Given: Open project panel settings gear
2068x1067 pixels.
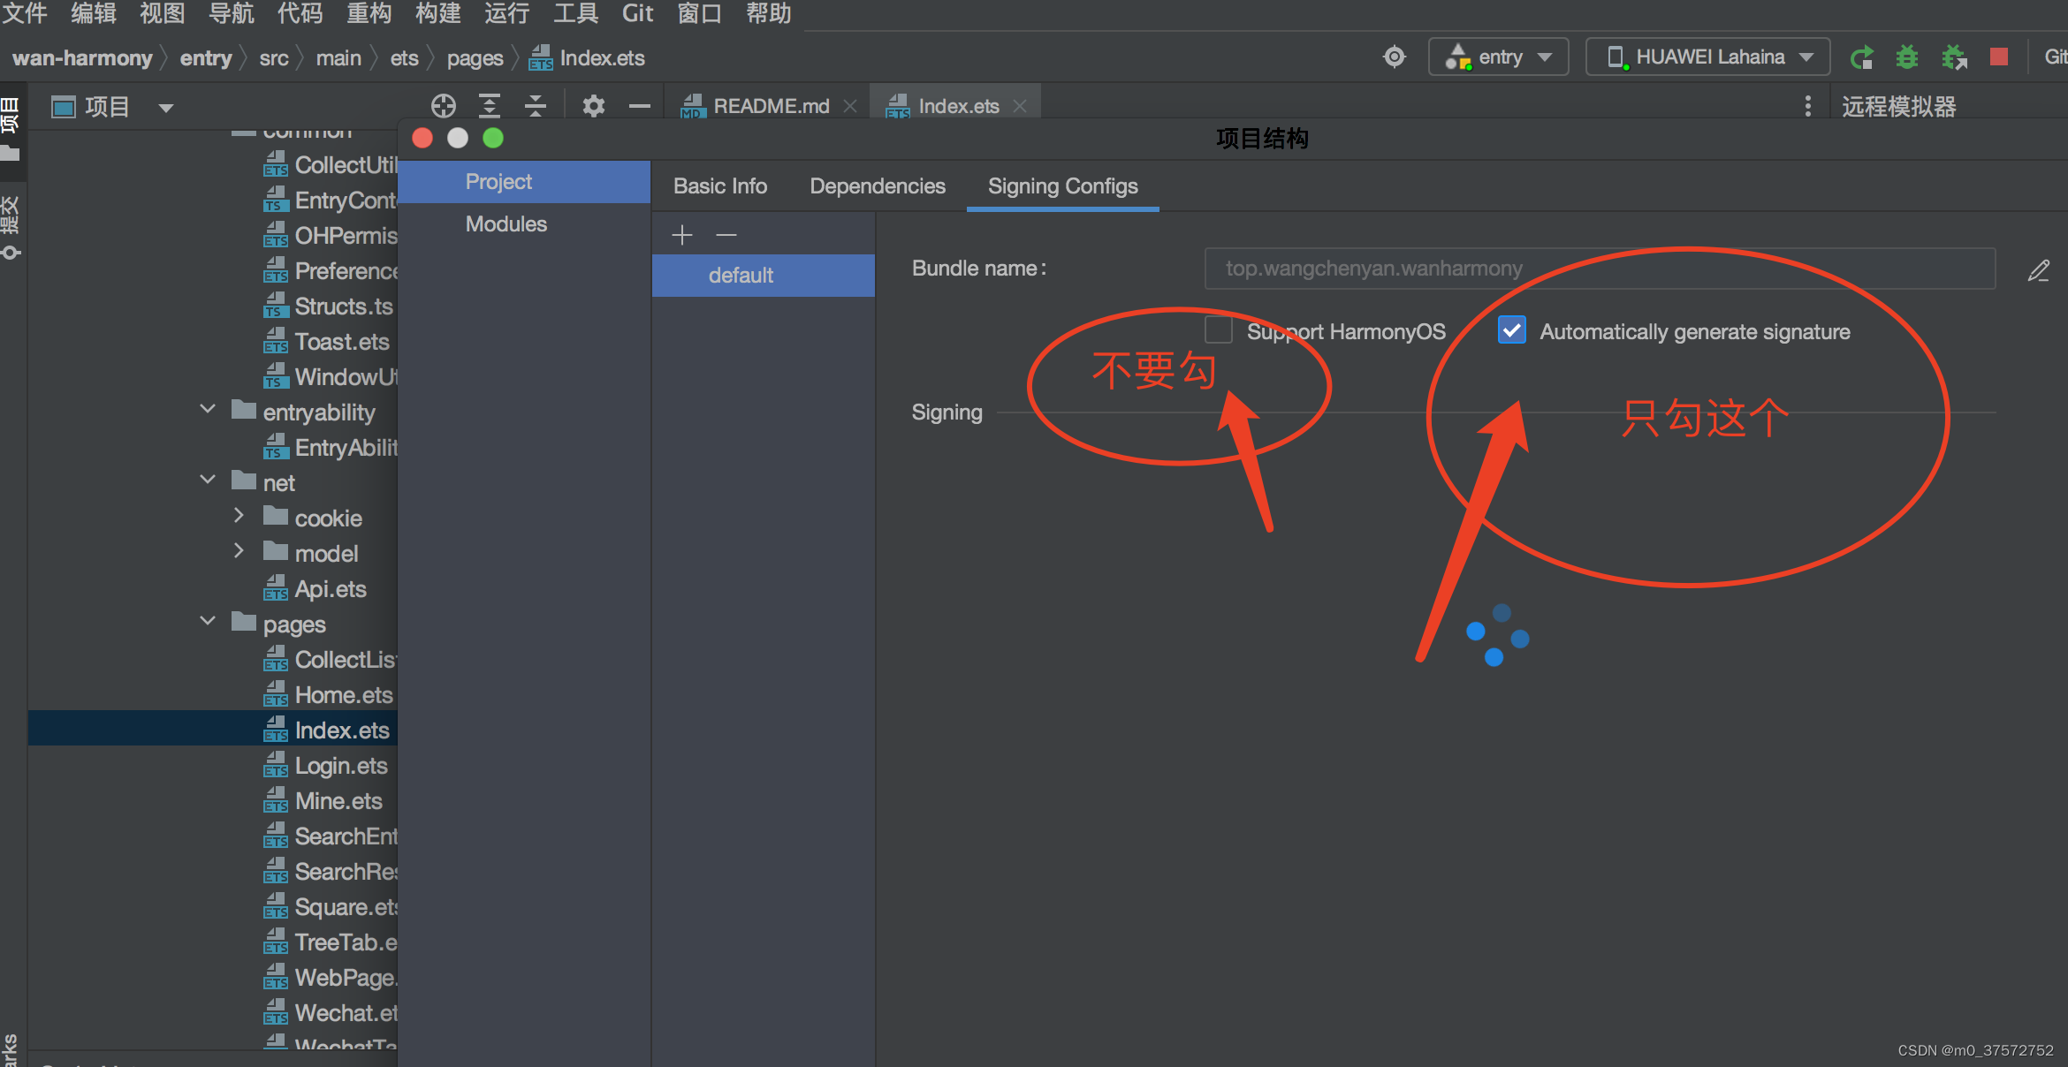Looking at the screenshot, I should click(x=593, y=107).
